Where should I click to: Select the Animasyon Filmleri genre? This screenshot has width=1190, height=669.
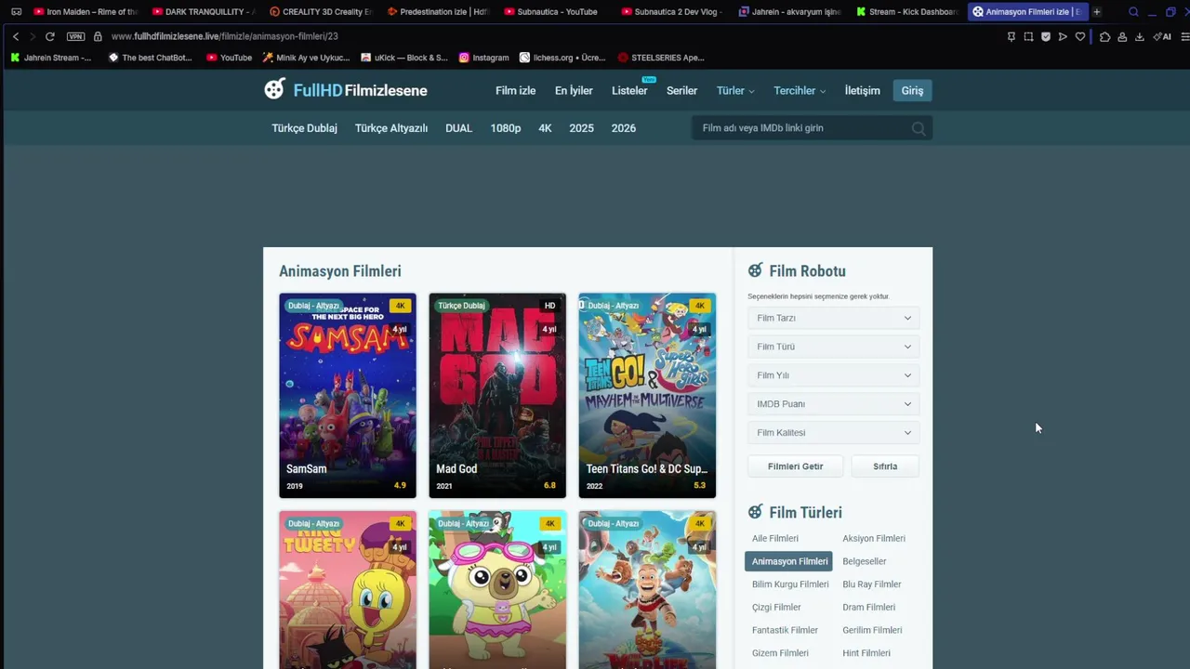789,561
